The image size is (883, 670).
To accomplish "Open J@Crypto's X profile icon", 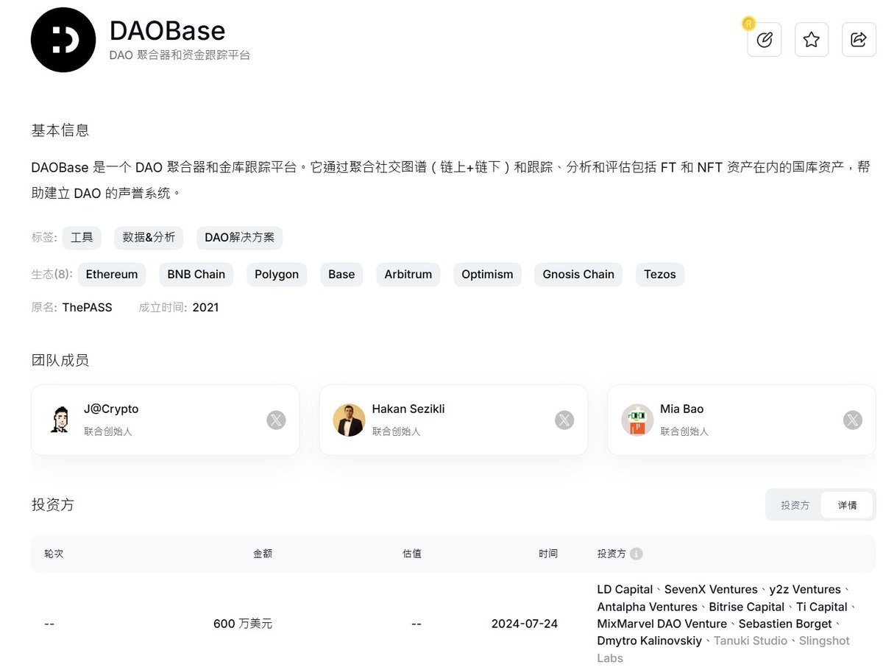I will [276, 420].
